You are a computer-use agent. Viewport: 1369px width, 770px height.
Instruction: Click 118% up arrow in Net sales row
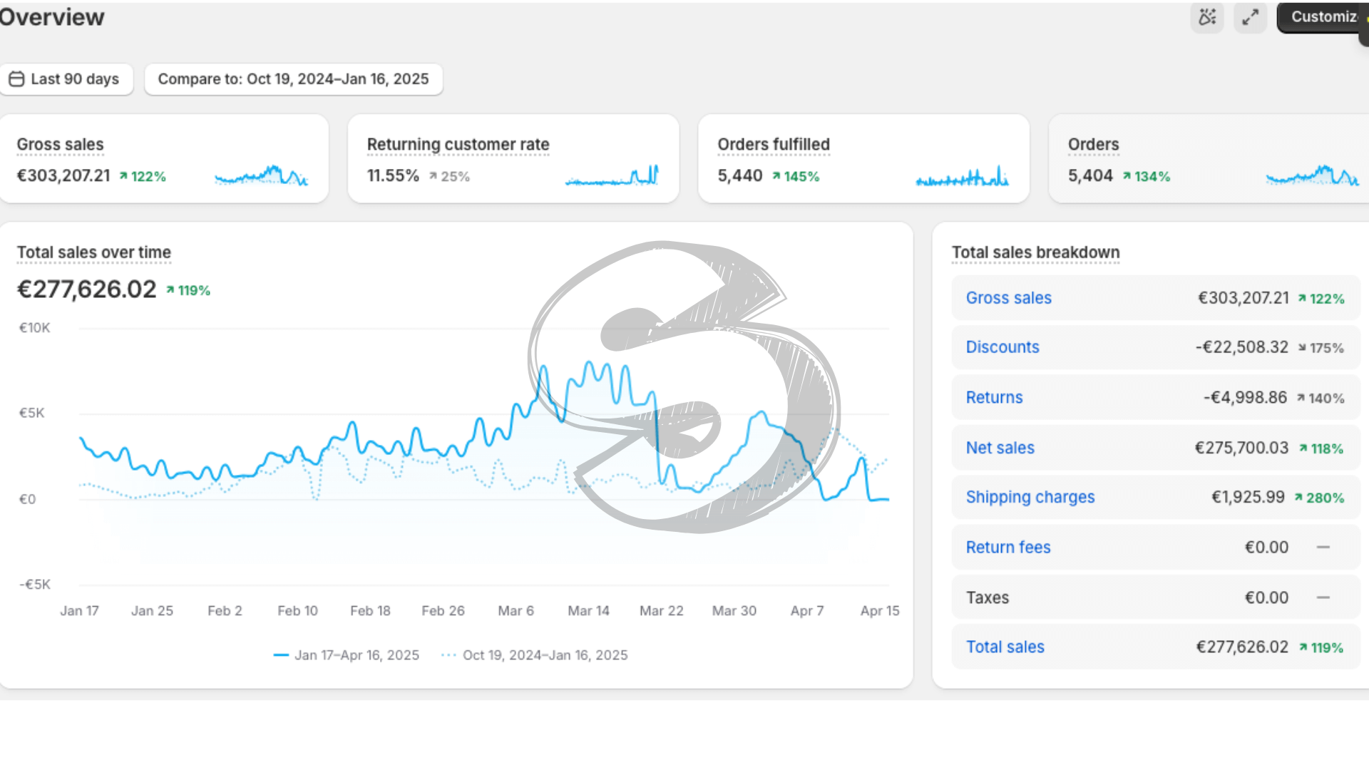pyautogui.click(x=1321, y=448)
